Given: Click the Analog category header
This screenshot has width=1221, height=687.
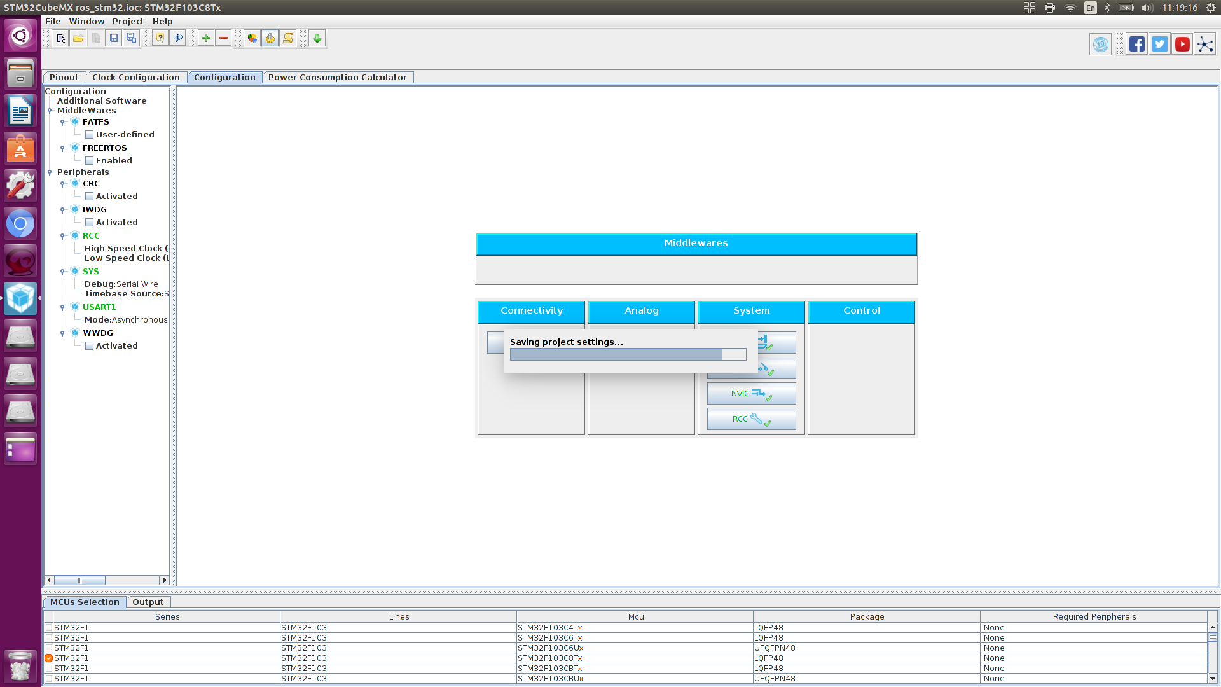Looking at the screenshot, I should pyautogui.click(x=642, y=311).
